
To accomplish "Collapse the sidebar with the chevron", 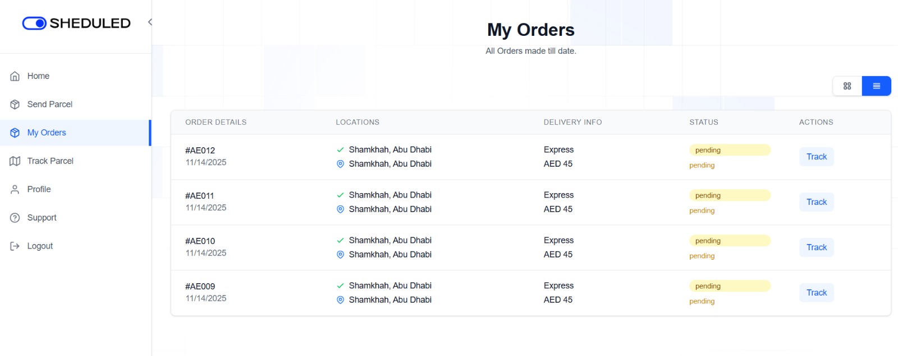I will tap(150, 22).
